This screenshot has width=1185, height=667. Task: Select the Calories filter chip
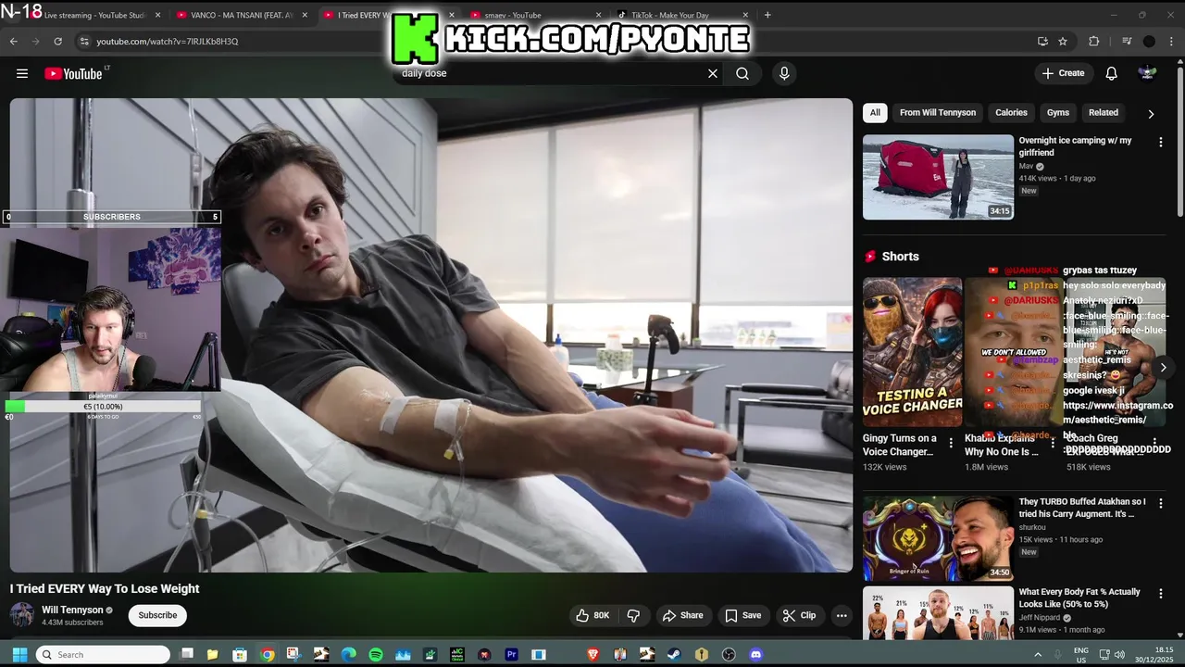click(x=1011, y=112)
